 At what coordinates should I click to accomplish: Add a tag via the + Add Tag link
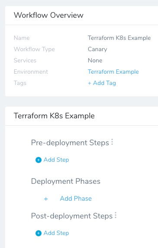coord(102,83)
